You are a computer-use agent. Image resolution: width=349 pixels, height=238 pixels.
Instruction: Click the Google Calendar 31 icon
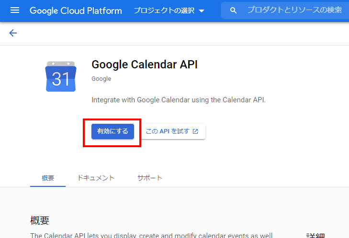click(x=61, y=76)
